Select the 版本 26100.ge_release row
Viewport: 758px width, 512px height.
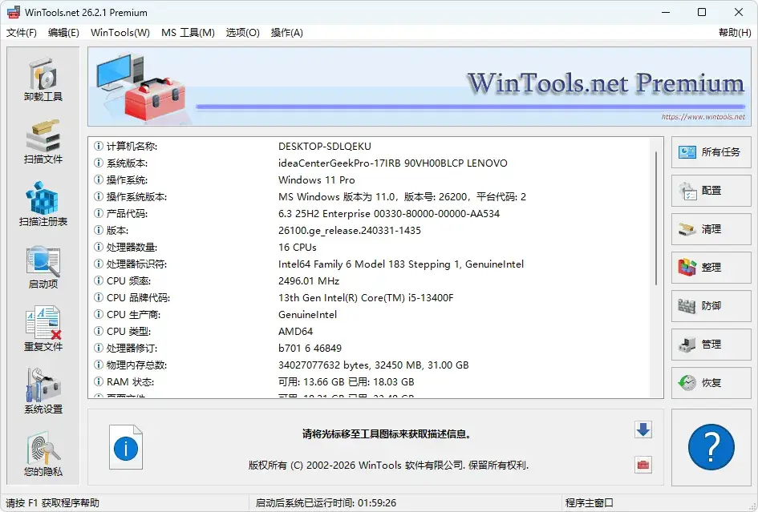(x=371, y=231)
